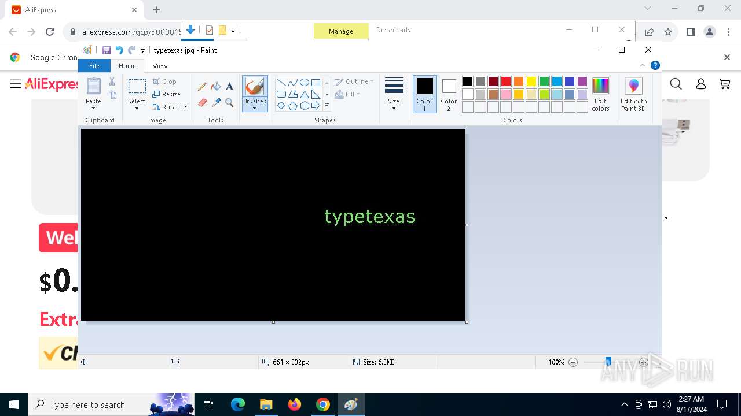
Task: Choose the Oval shape
Action: [x=304, y=82]
